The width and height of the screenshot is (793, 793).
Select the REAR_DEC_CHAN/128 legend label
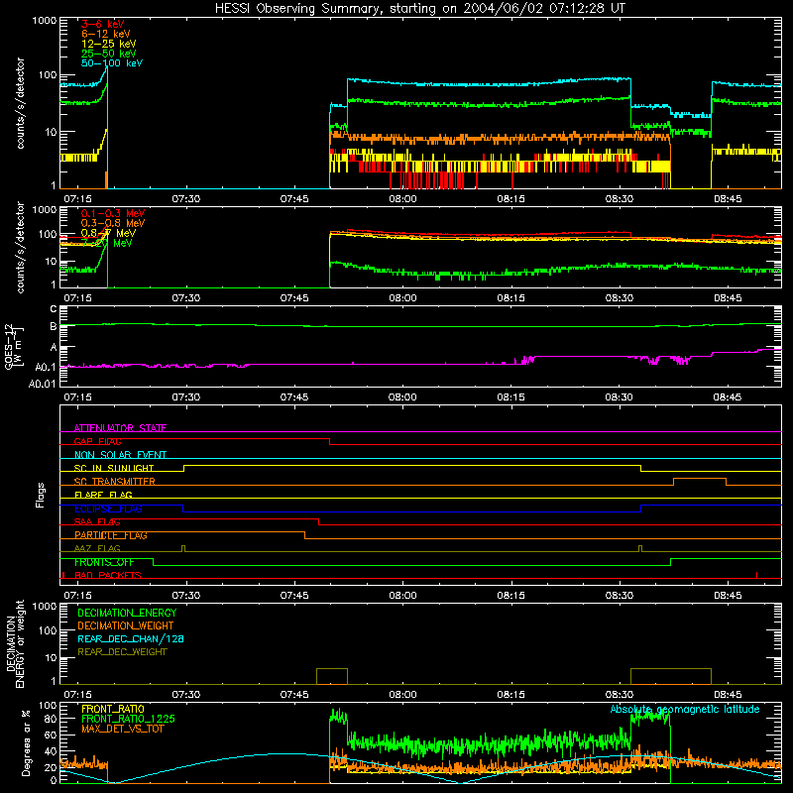(131, 638)
